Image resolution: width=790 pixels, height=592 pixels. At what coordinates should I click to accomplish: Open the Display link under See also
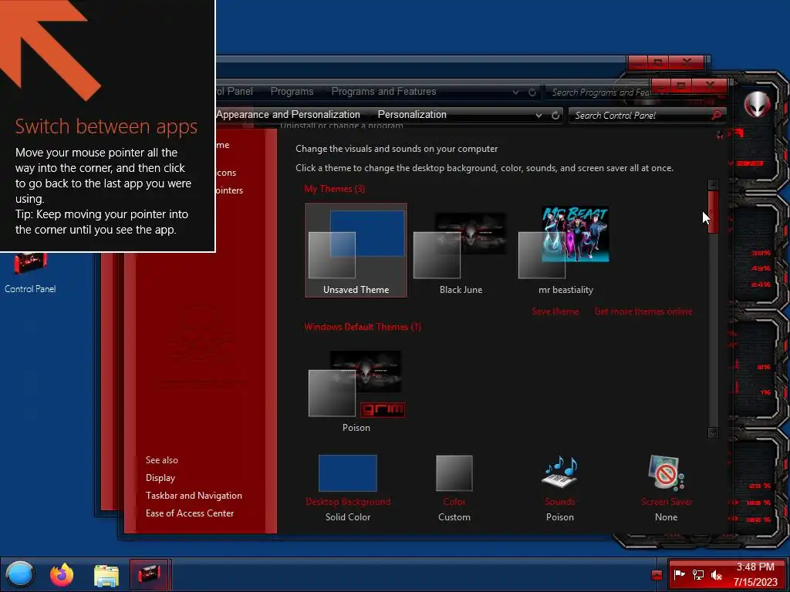(160, 478)
